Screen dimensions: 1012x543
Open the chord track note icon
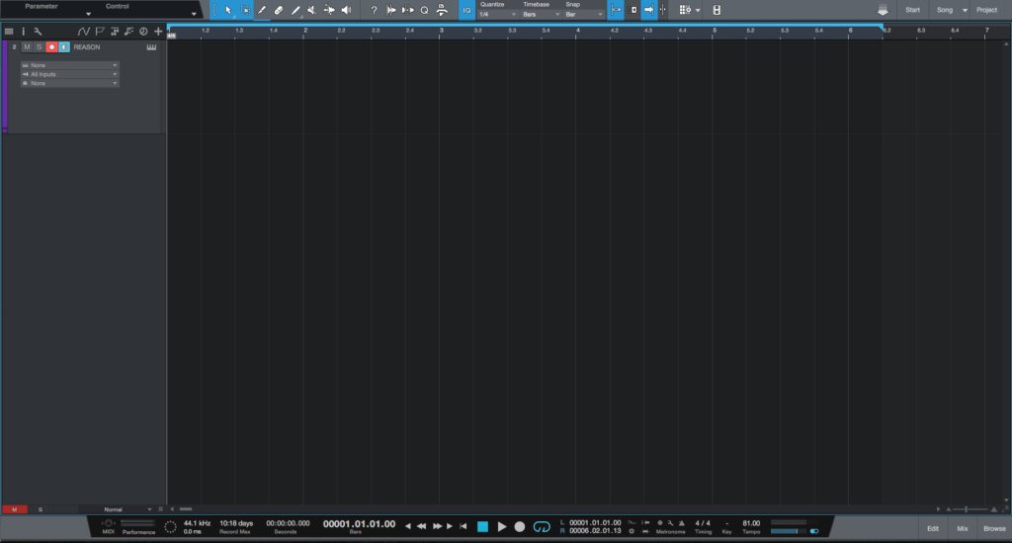(129, 31)
